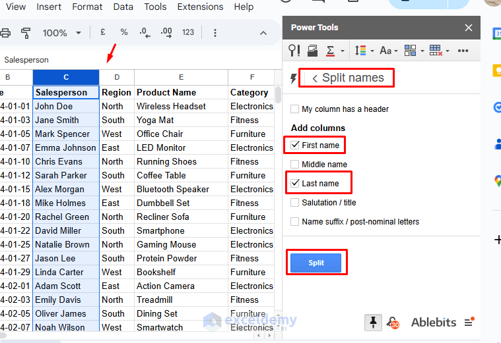Click the Print icon in toolbar

[x=5, y=32]
